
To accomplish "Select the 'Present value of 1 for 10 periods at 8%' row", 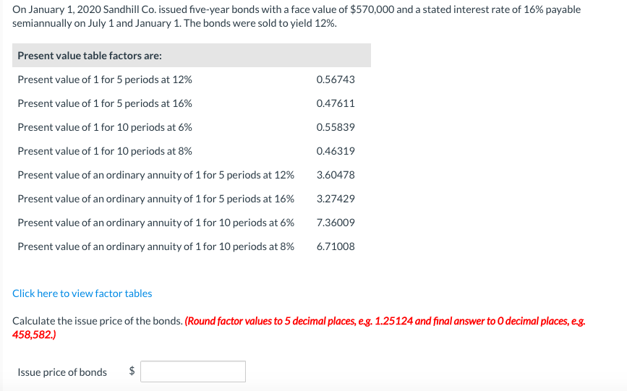I will [192, 151].
